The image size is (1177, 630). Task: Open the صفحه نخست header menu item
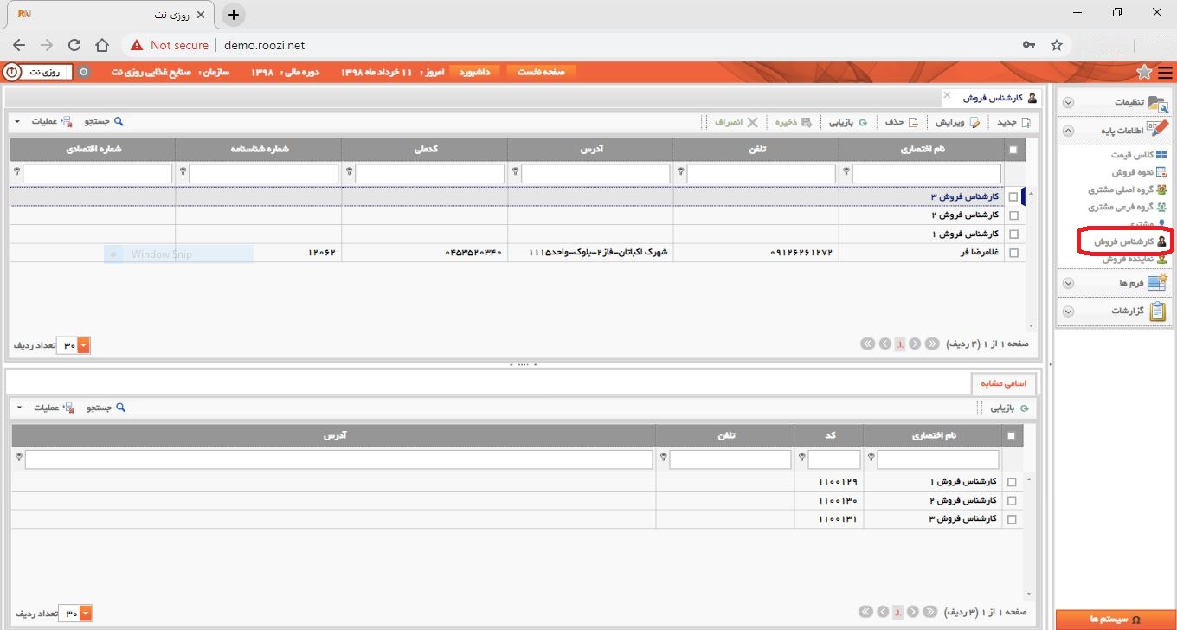coord(541,72)
